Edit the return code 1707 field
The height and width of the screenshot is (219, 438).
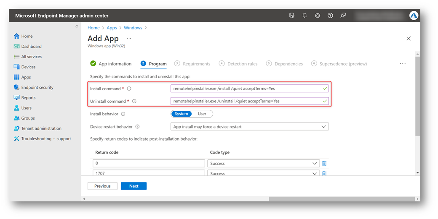point(149,173)
